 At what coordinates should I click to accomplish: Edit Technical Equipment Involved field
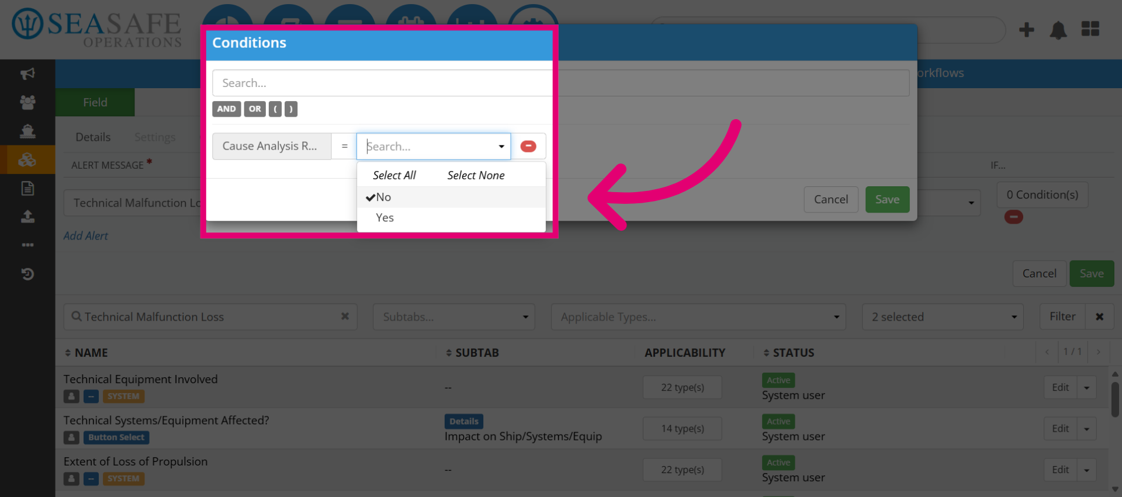(1060, 387)
